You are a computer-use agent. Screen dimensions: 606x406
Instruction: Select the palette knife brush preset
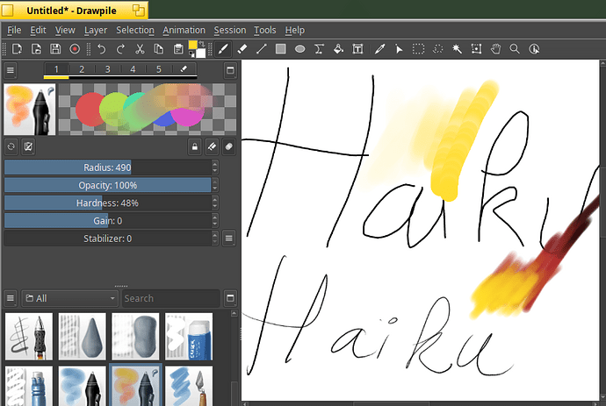[189, 386]
